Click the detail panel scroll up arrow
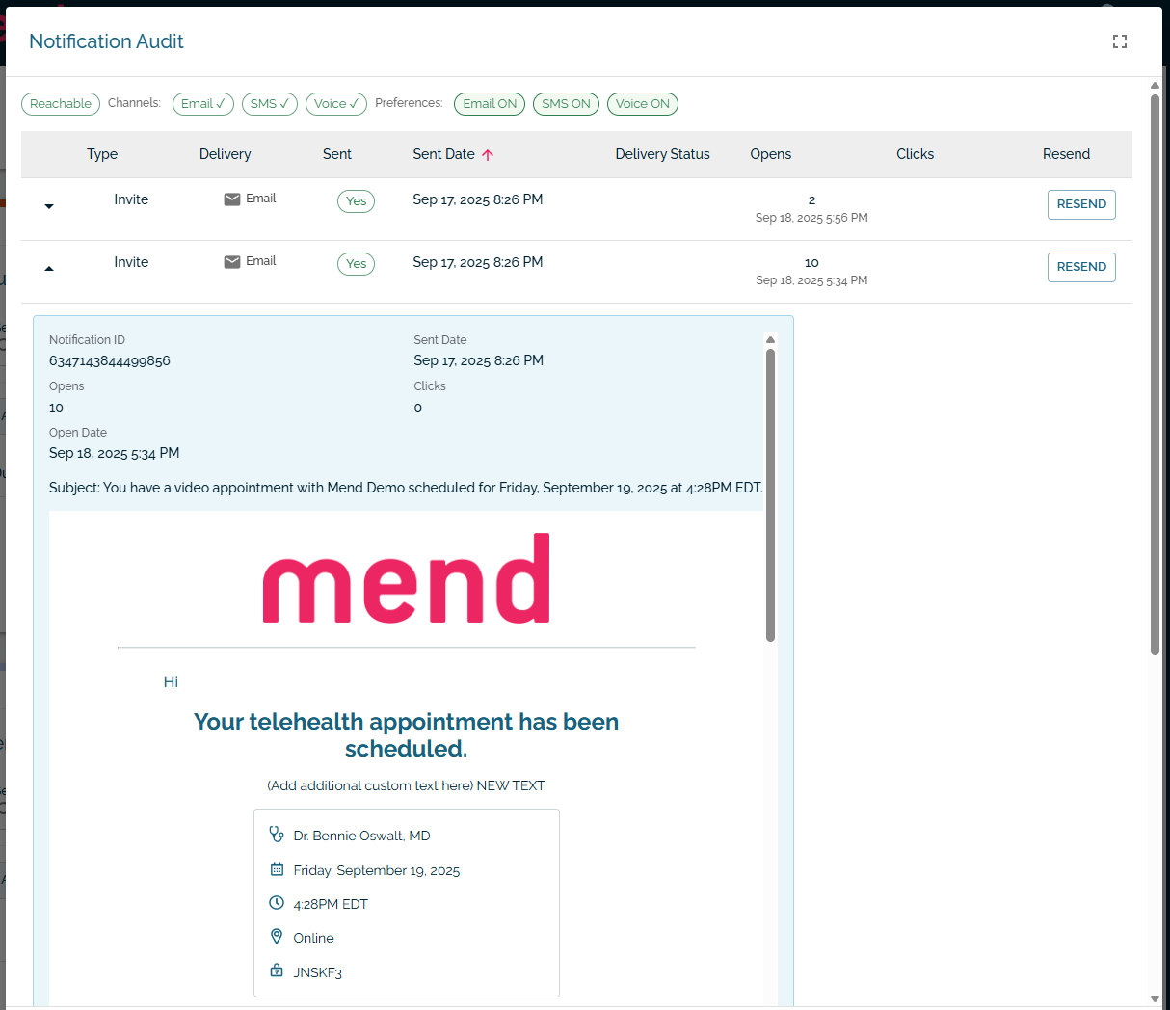The image size is (1170, 1010). pyautogui.click(x=770, y=339)
